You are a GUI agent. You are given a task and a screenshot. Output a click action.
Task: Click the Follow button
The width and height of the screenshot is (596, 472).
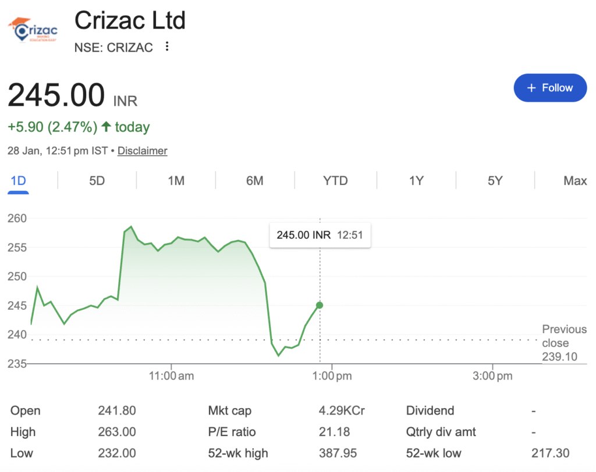tap(550, 88)
